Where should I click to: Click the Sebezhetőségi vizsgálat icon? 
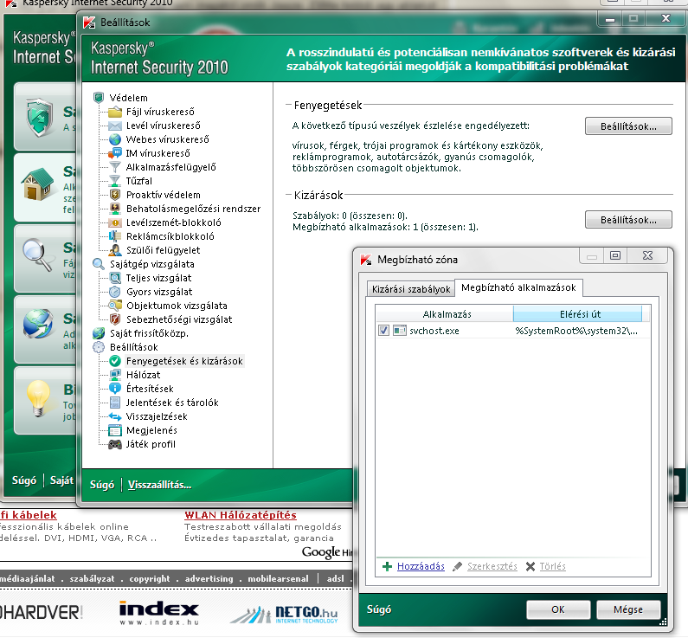[x=115, y=319]
